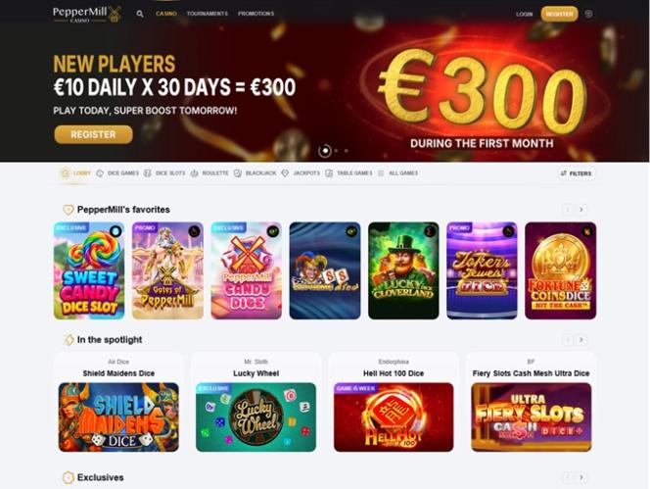Click the search magnifier icon in header
The image size is (650, 489).
[x=140, y=14]
